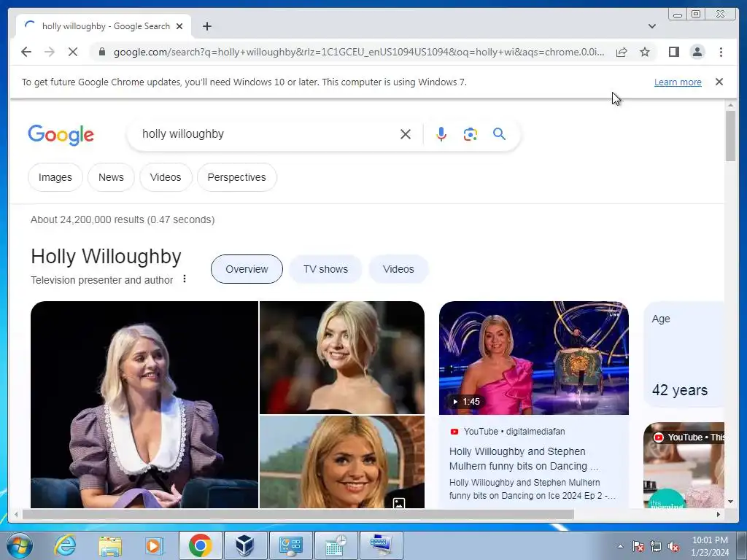Launch Windows Media Player from taskbar

pos(154,545)
